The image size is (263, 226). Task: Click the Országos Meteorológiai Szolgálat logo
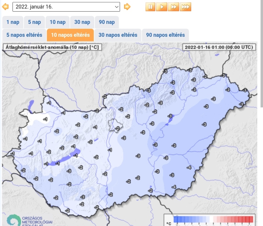29,220
